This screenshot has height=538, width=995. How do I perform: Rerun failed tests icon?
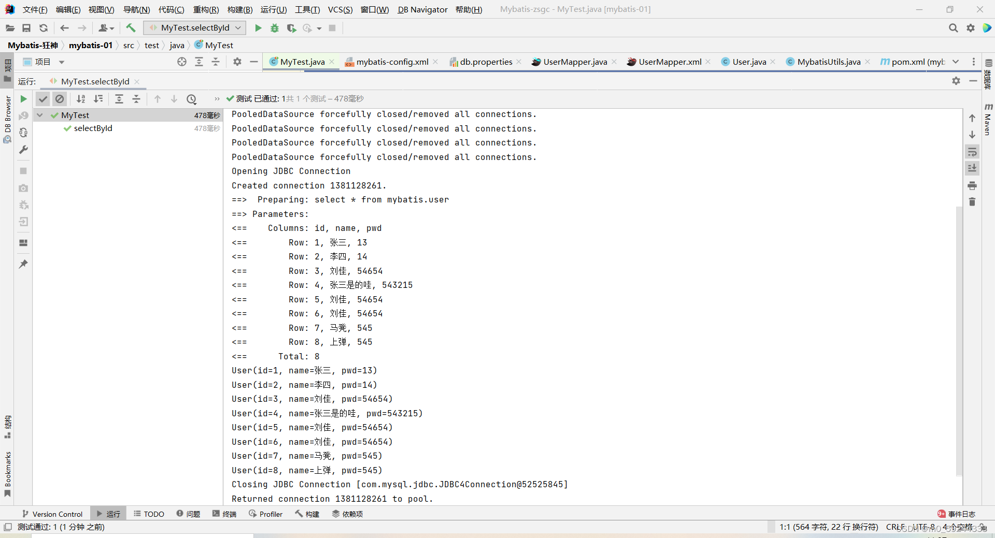coord(23,116)
